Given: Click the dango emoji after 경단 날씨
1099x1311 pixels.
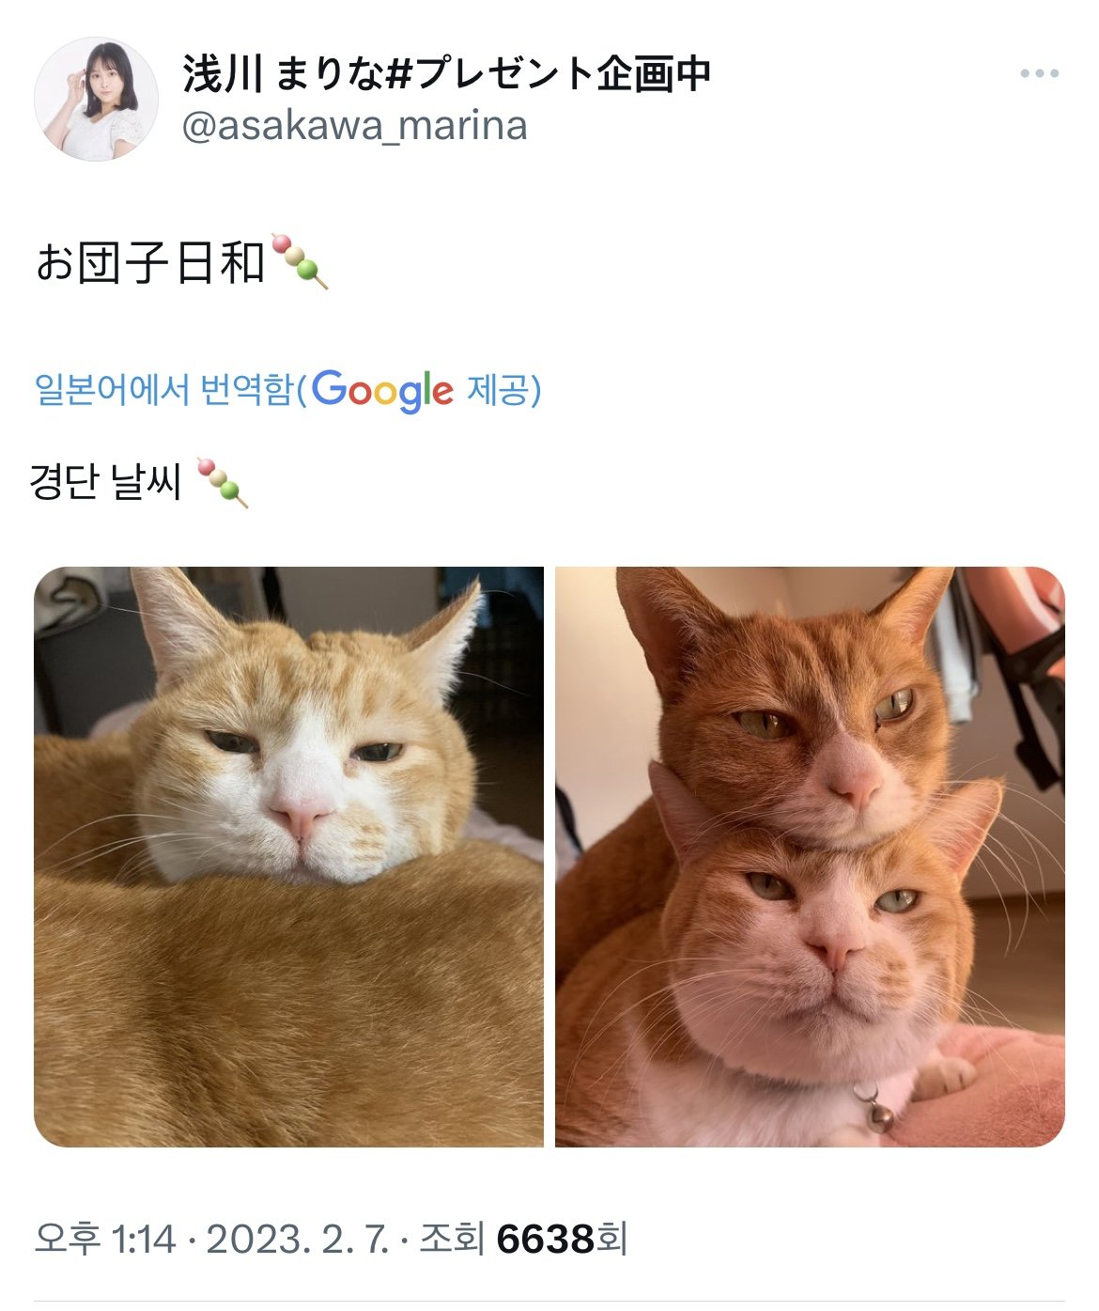Looking at the screenshot, I should (223, 482).
